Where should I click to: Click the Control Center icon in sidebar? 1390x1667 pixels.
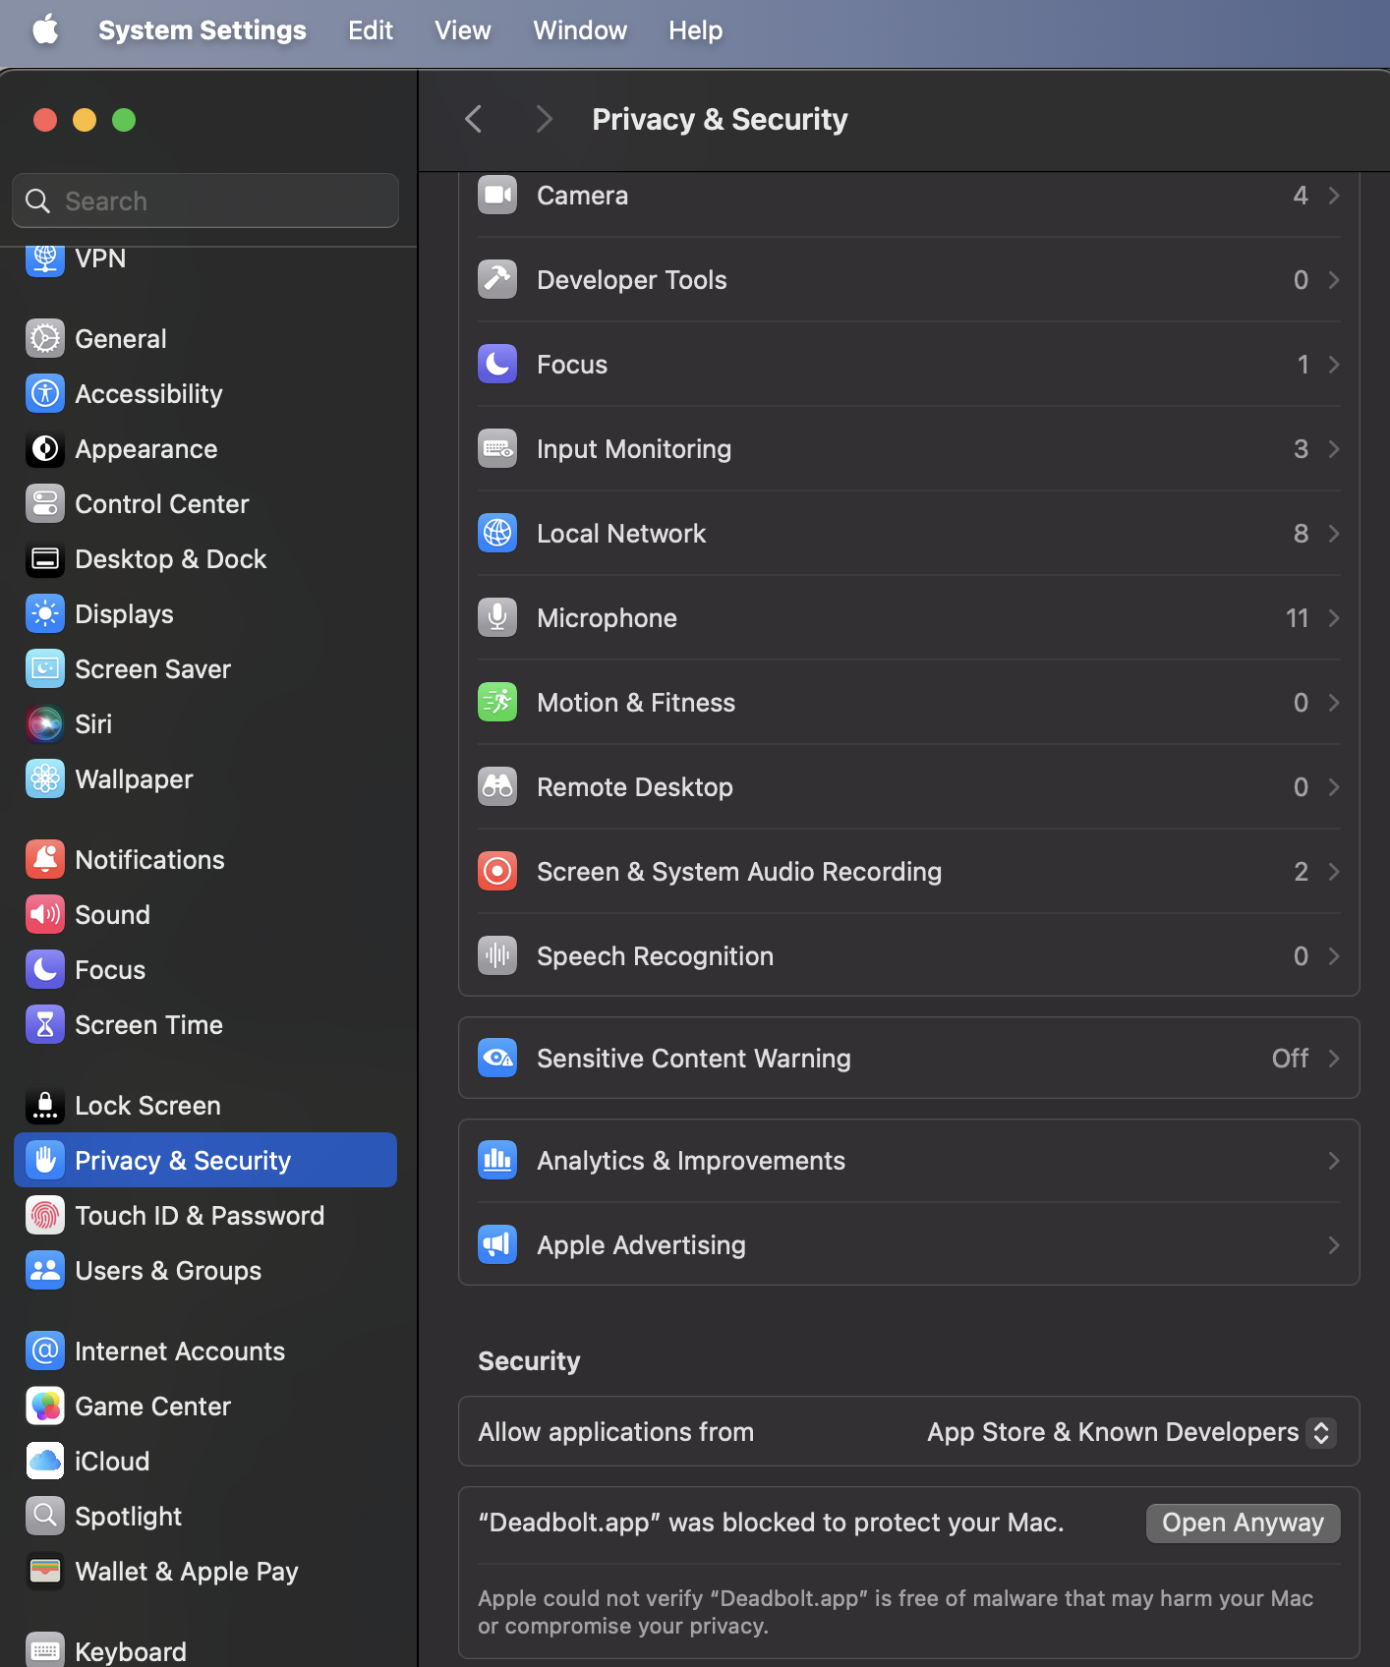[x=45, y=504]
